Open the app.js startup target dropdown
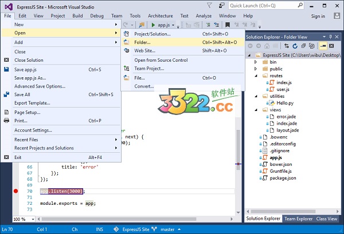 [x=173, y=25]
